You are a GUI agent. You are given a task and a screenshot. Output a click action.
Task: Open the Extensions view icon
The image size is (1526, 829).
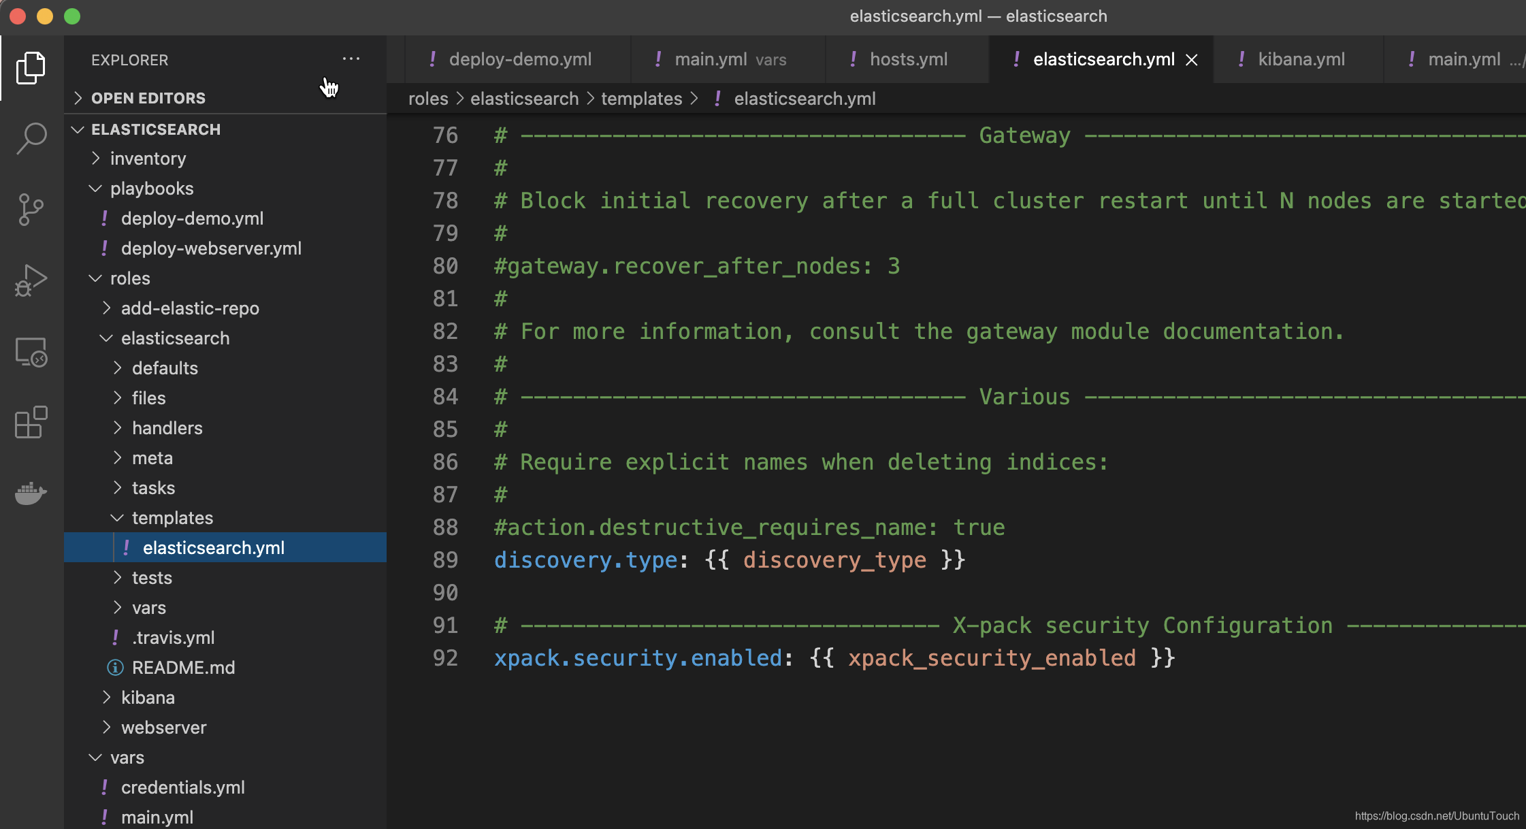[x=31, y=422]
